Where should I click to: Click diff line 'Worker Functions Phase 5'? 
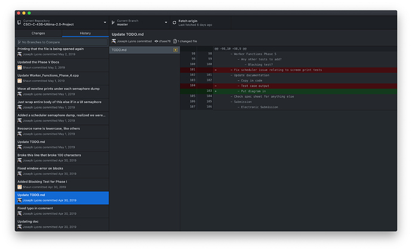[x=288, y=54]
